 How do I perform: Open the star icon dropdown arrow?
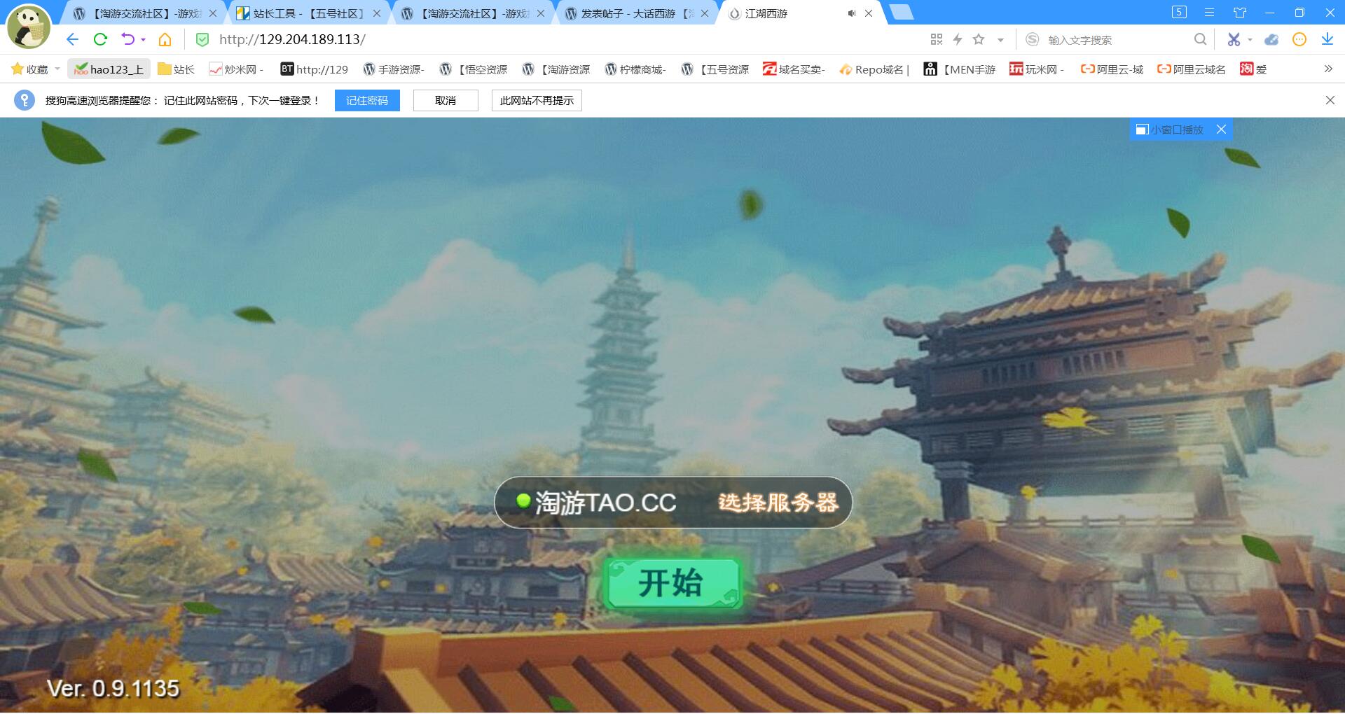point(1002,39)
